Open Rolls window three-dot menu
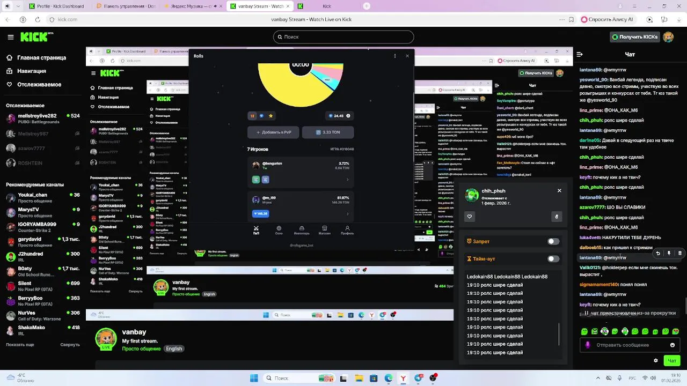687x386 pixels. (x=395, y=56)
